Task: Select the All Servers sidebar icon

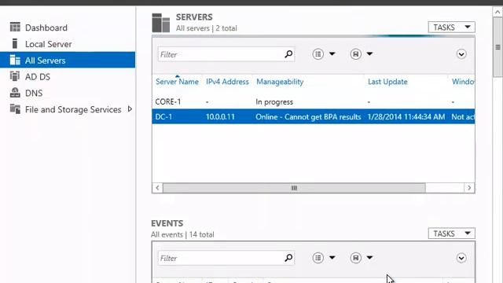Action: (x=15, y=60)
